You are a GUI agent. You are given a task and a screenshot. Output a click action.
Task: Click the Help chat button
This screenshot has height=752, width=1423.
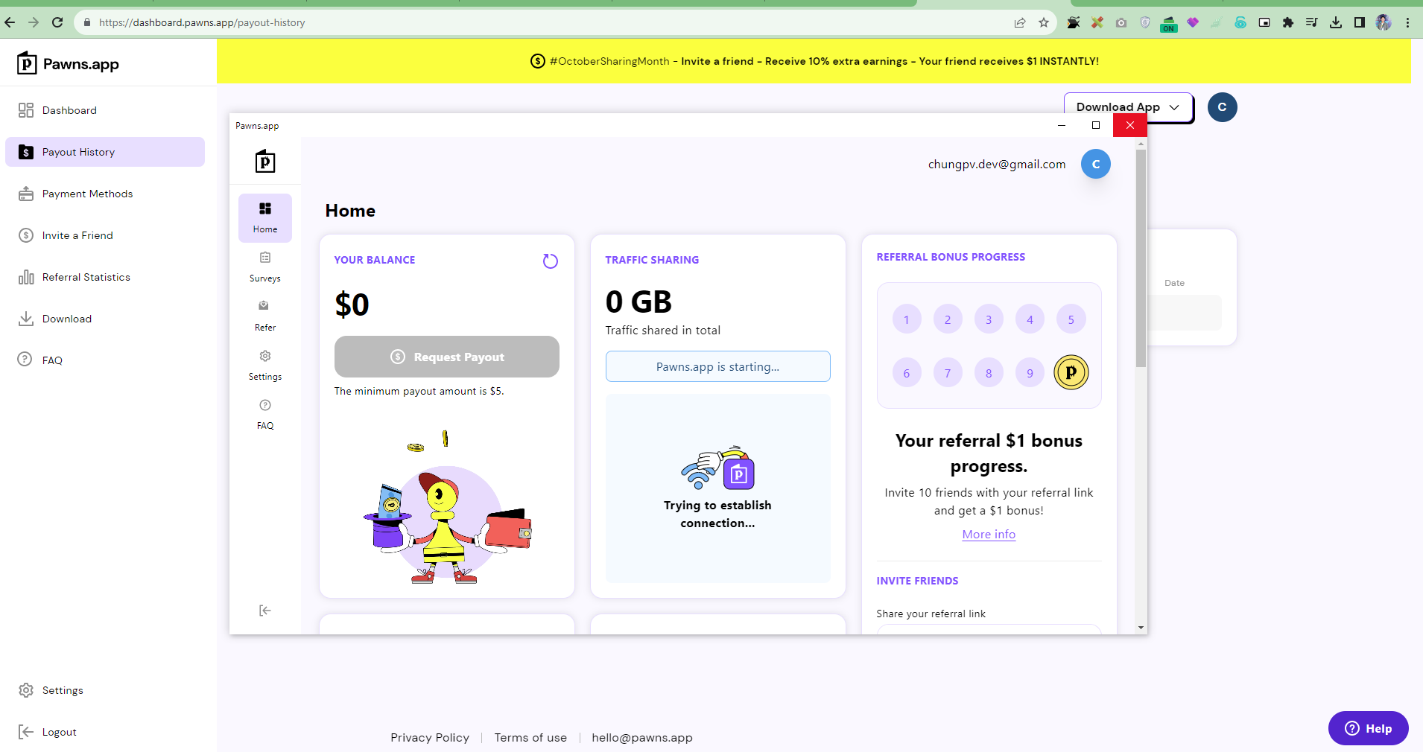click(x=1368, y=728)
